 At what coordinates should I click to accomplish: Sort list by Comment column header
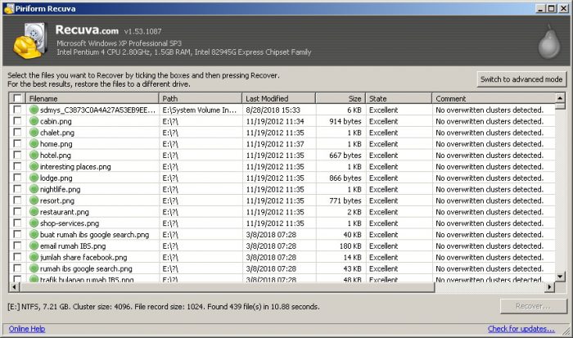pos(494,98)
